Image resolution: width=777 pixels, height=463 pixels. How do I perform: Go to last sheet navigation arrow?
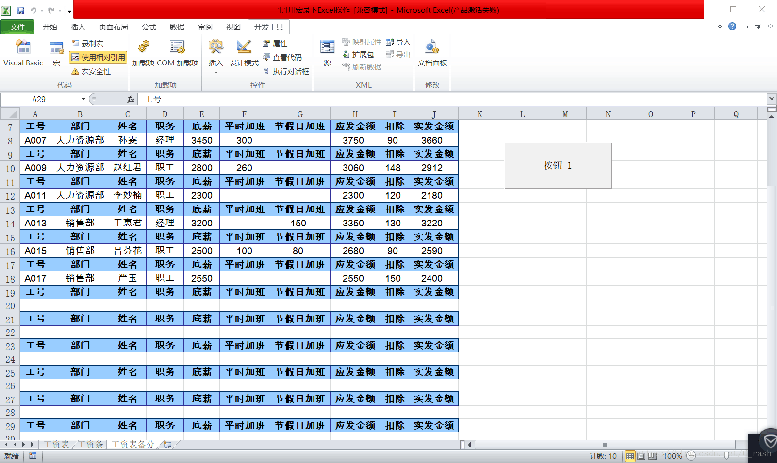[33, 444]
